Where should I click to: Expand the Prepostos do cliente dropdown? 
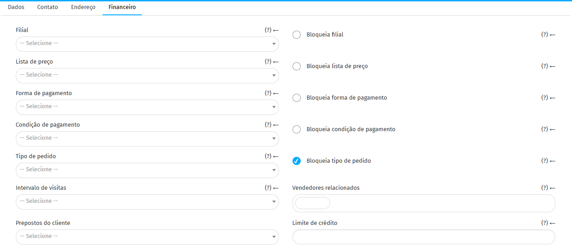[147, 237]
